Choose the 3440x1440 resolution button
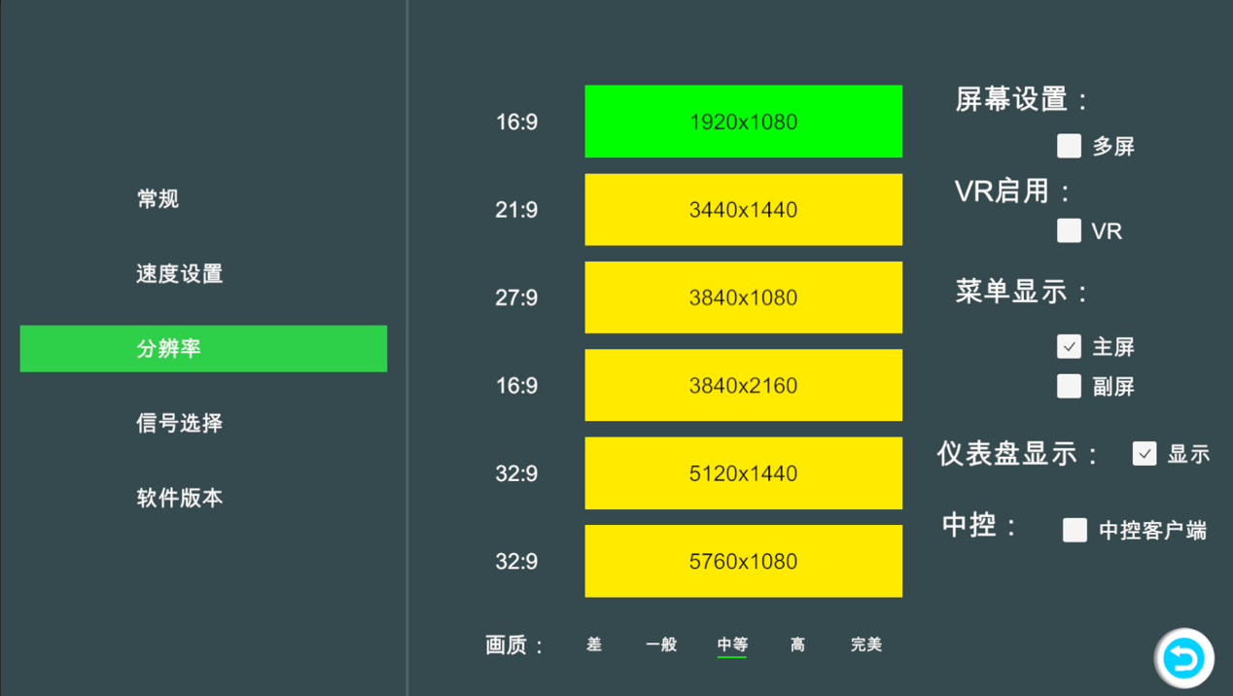Viewport: 1233px width, 696px height. tap(743, 210)
